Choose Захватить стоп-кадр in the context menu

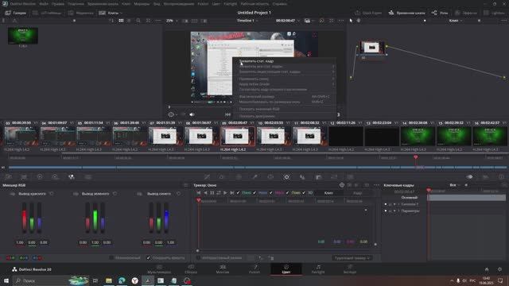tap(285, 61)
